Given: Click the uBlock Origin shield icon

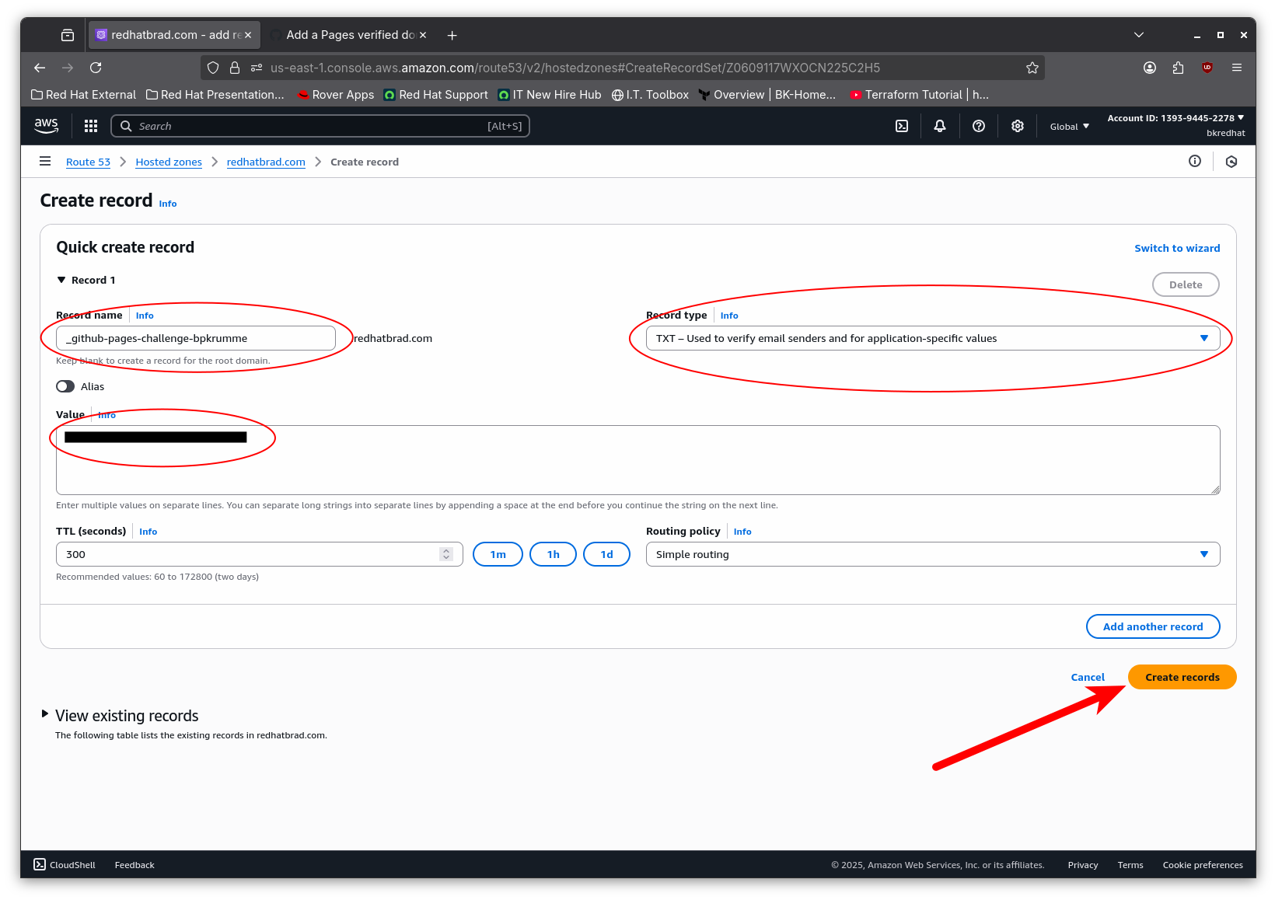Looking at the screenshot, I should [1207, 68].
